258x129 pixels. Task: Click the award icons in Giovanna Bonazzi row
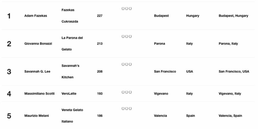[x=126, y=37]
